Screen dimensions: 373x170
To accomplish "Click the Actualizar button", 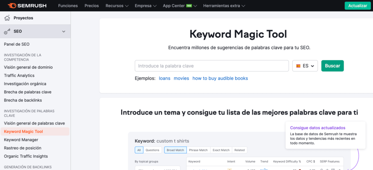I will pos(358,6).
